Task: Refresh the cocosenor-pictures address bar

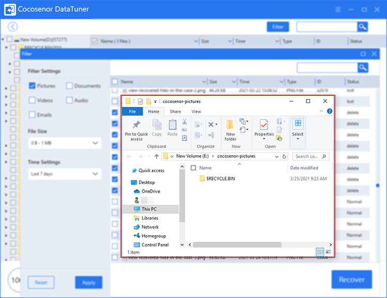Action: click(284, 156)
